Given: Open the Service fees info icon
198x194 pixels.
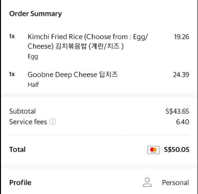Looking at the screenshot, I should (52, 122).
